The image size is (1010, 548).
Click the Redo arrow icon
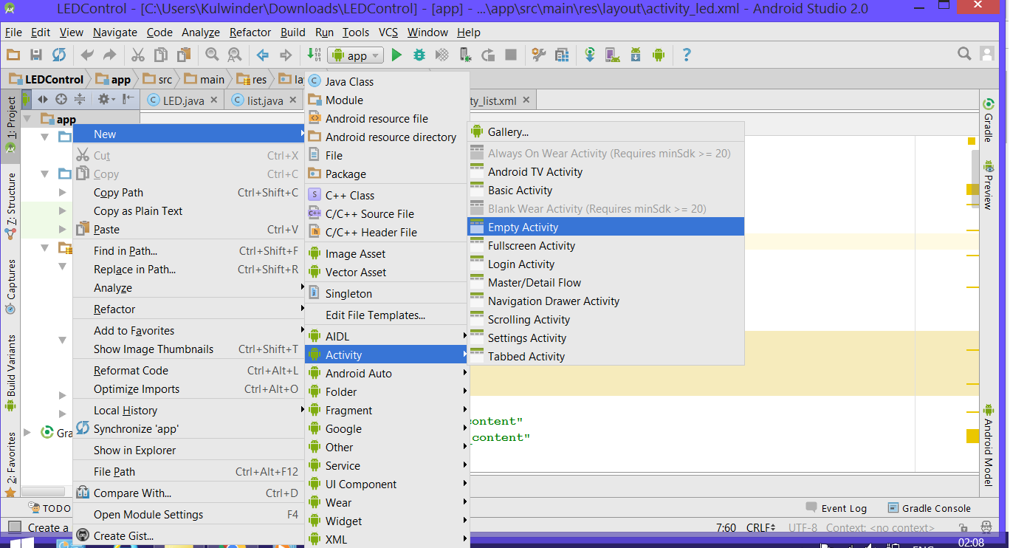point(109,55)
